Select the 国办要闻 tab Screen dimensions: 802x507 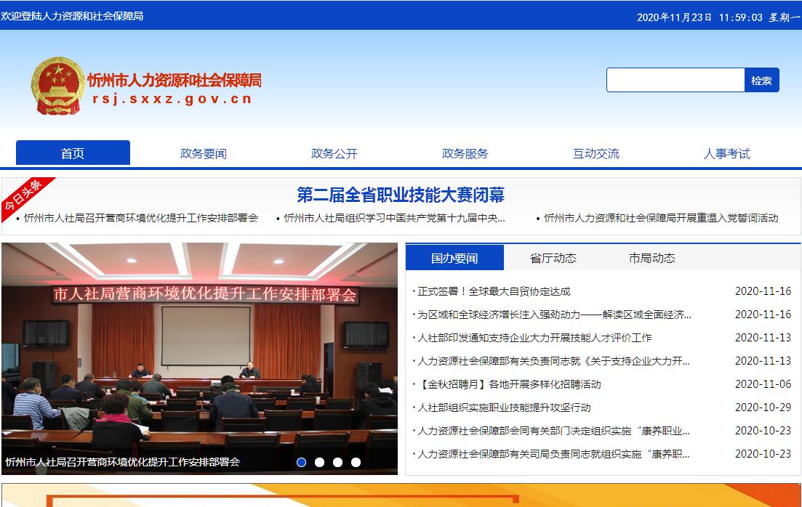click(x=454, y=258)
